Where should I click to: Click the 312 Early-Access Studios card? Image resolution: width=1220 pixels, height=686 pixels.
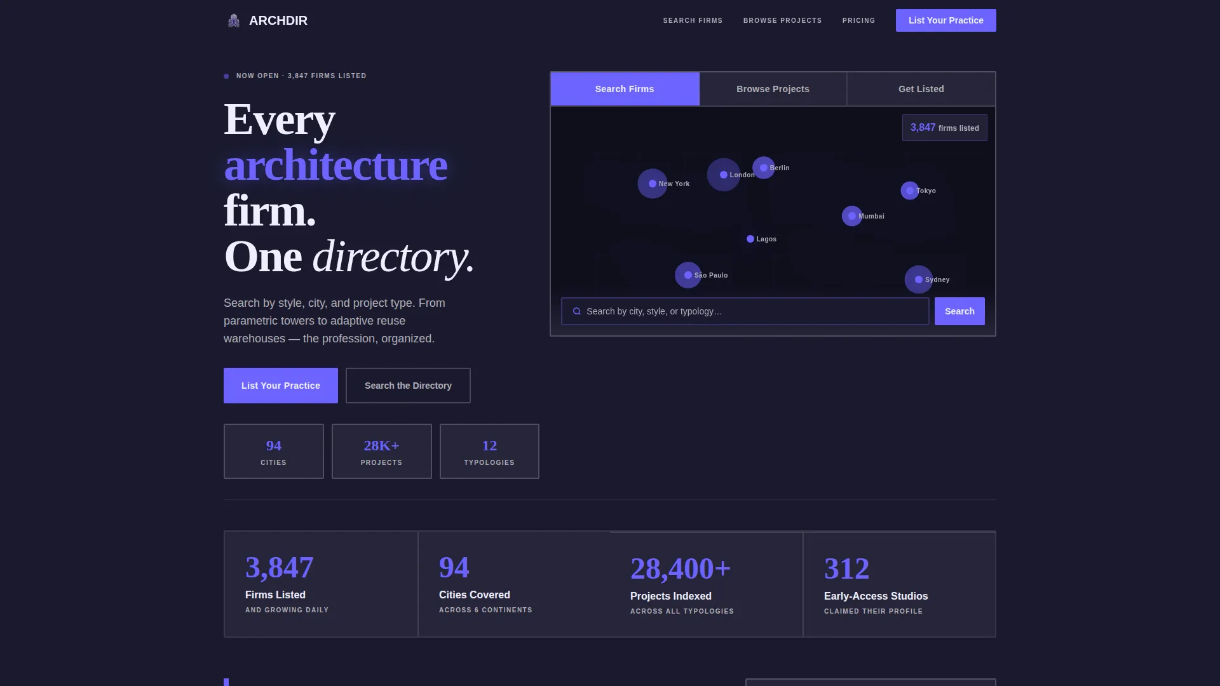point(899,584)
